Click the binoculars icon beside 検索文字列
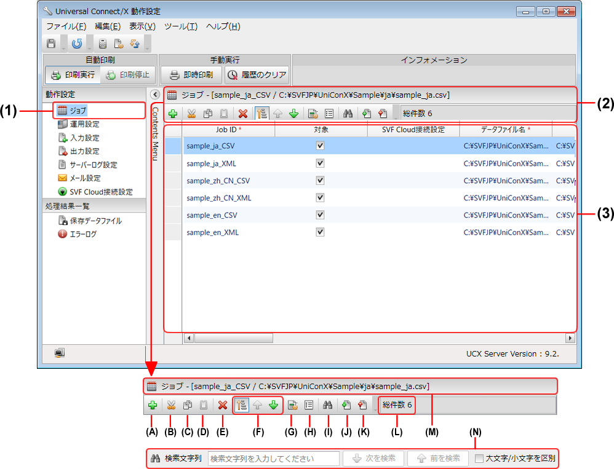 click(156, 459)
